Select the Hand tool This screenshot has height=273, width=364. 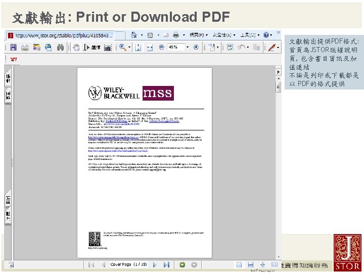click(76, 48)
